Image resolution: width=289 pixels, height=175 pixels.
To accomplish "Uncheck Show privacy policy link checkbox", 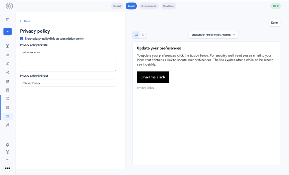I will pos(22,39).
